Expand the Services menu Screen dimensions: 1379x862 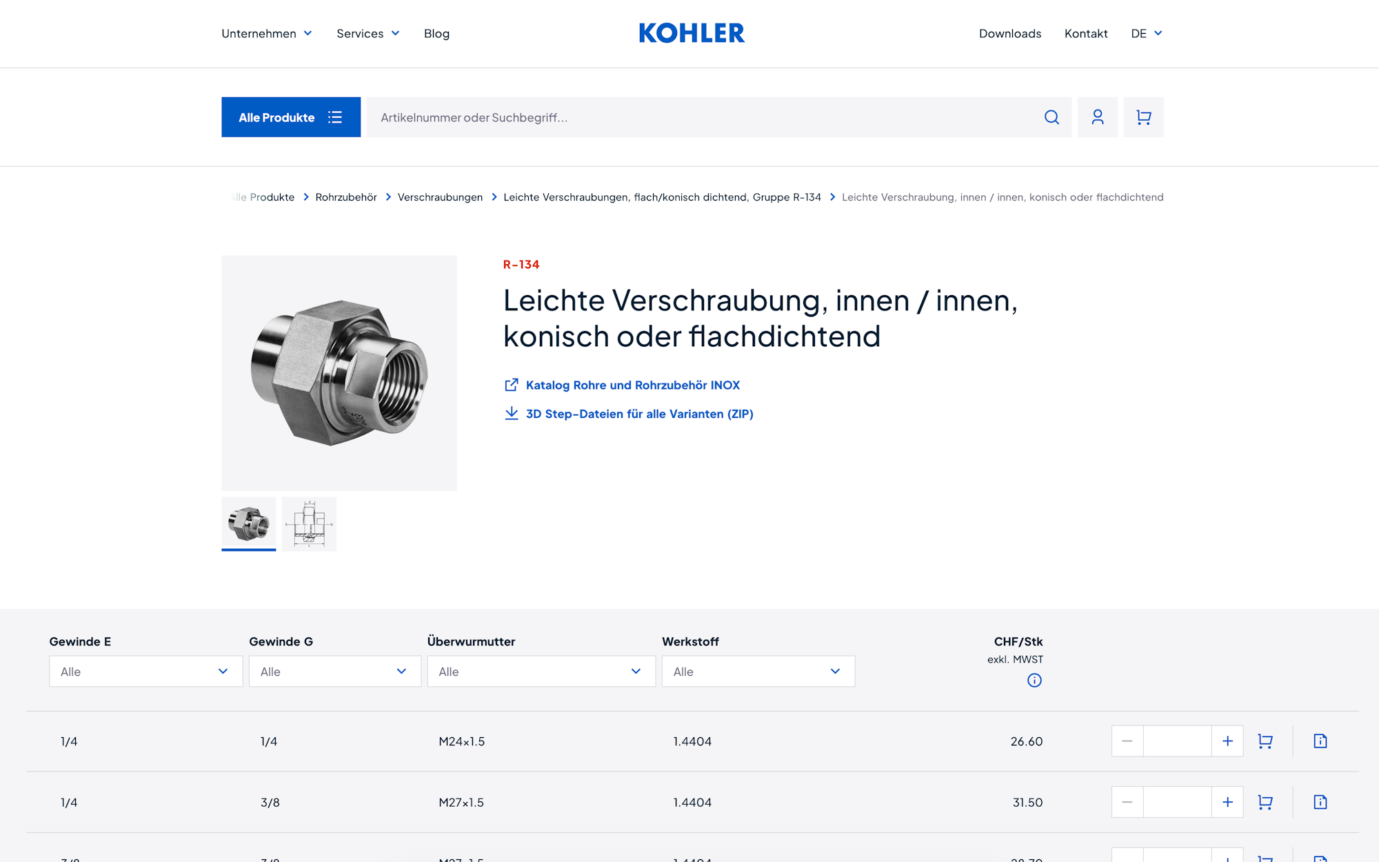point(368,33)
